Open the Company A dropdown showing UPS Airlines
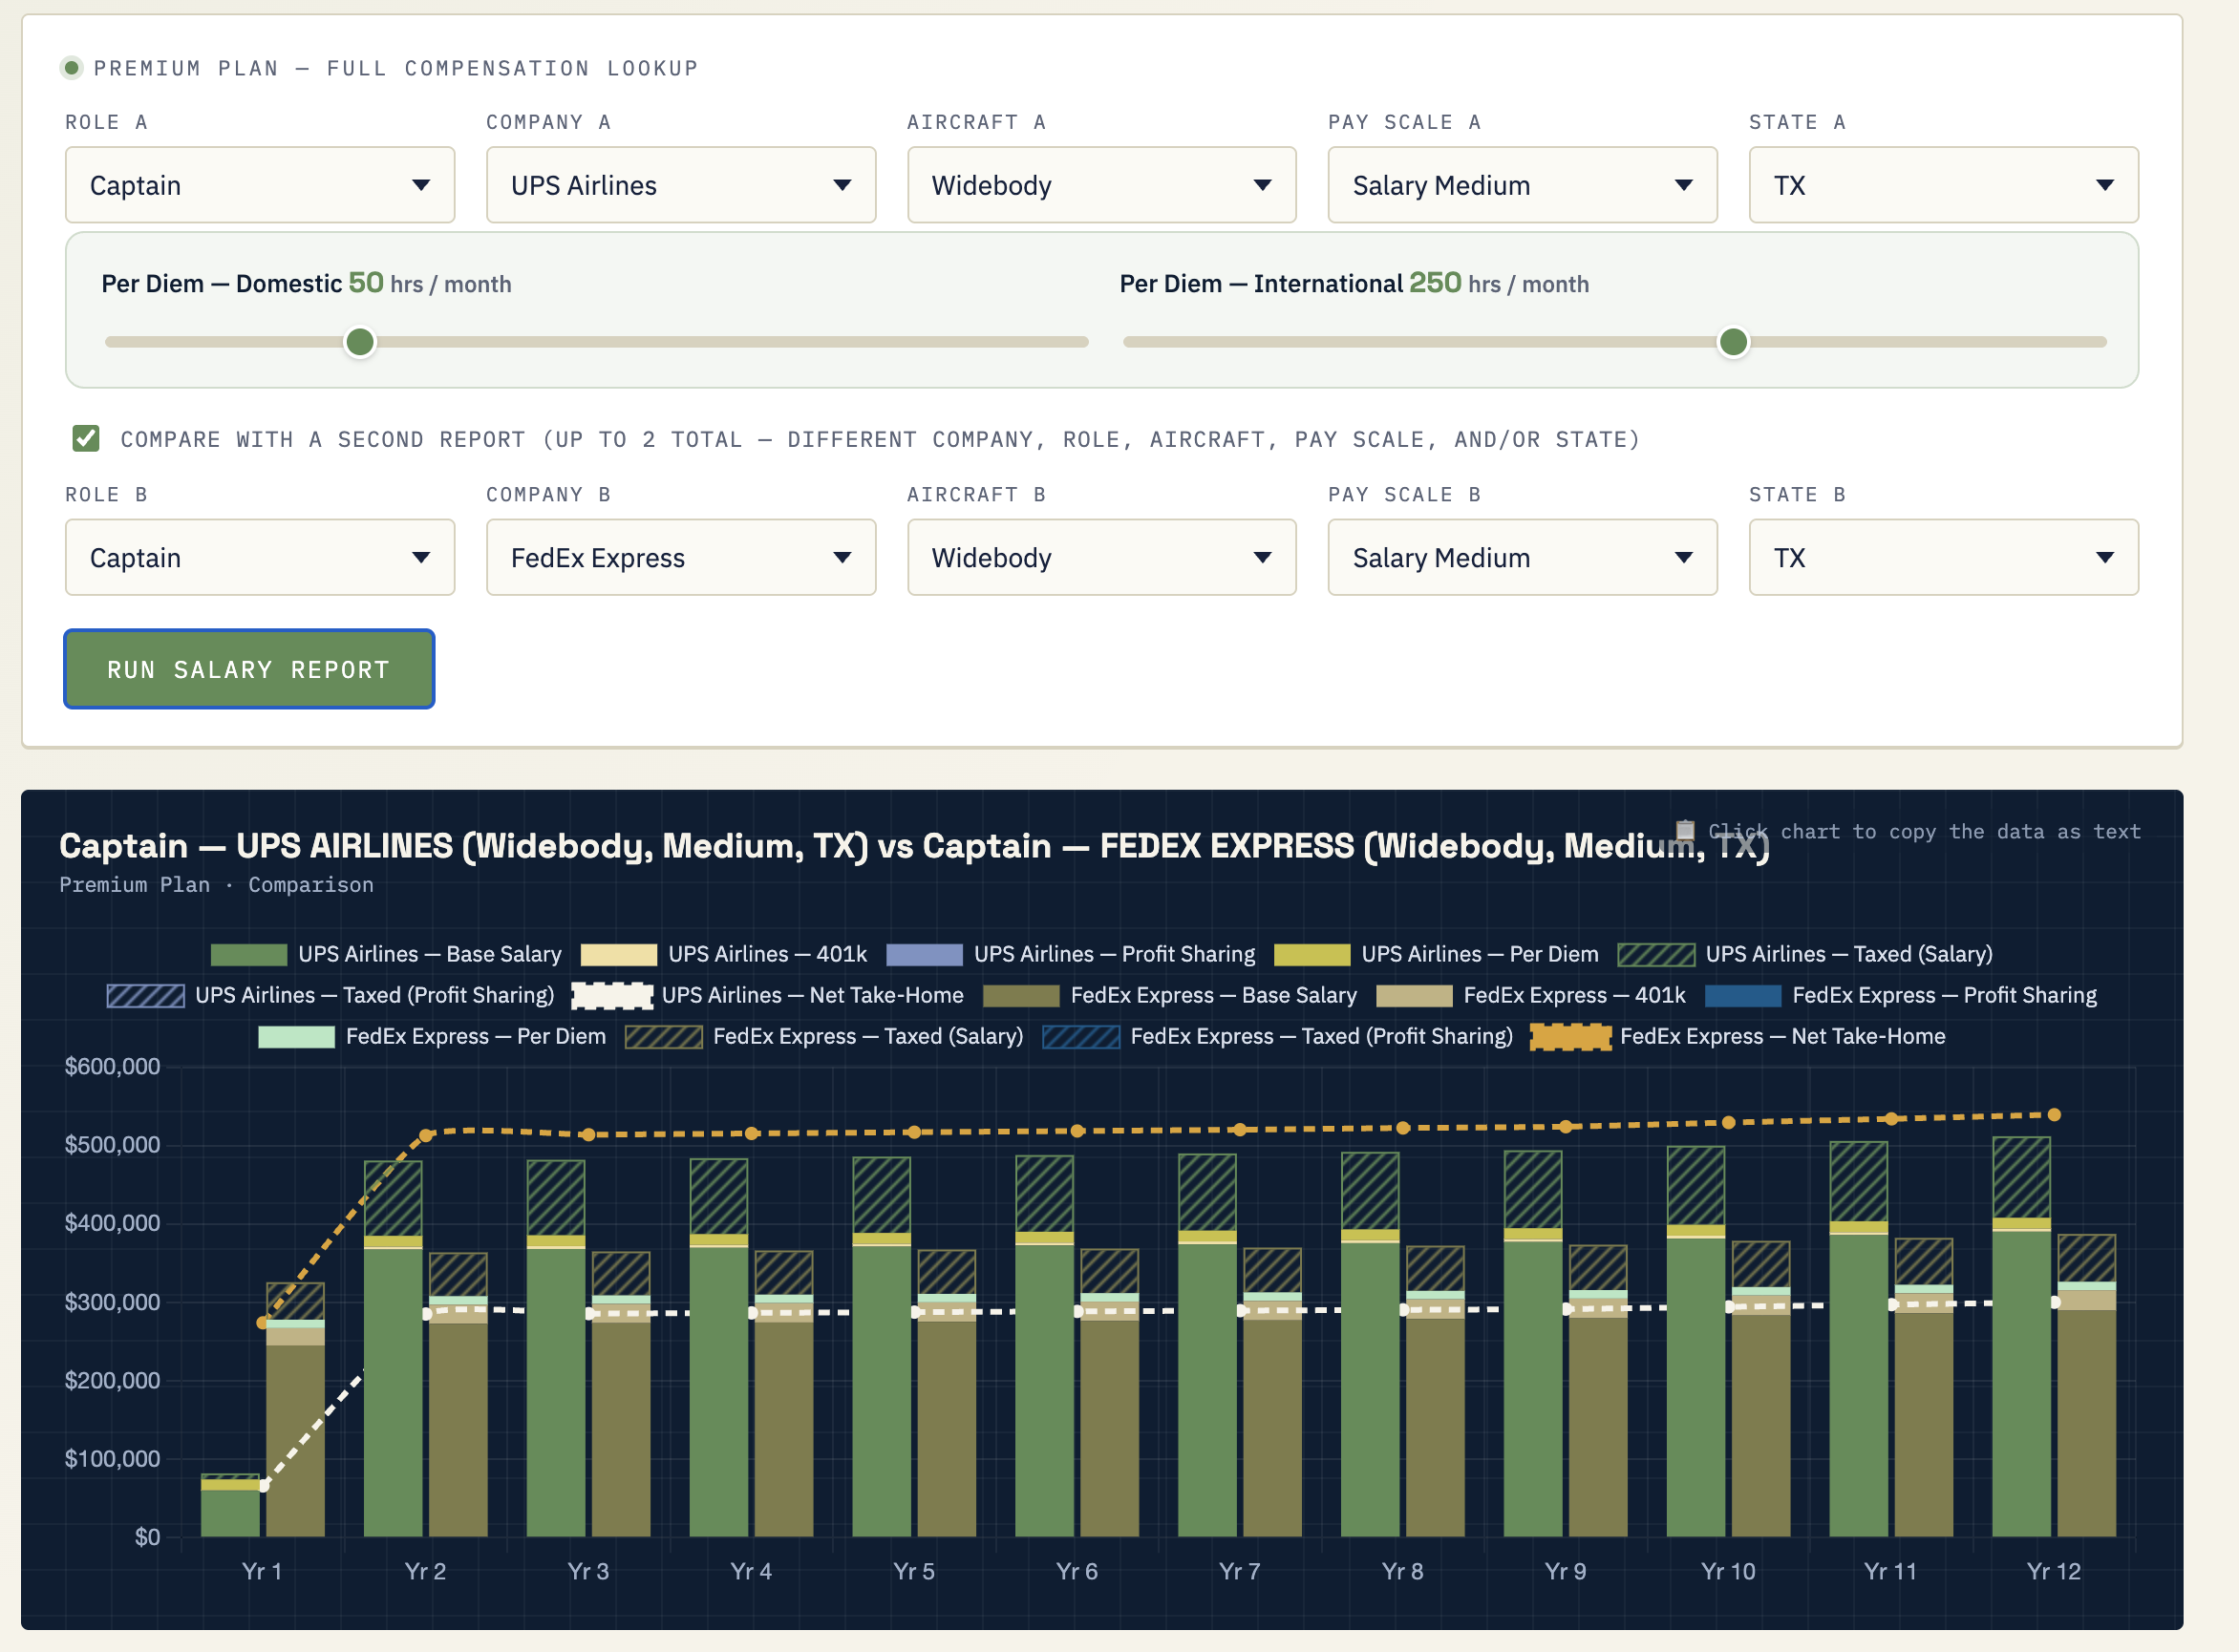The width and height of the screenshot is (2239, 1652). point(680,185)
